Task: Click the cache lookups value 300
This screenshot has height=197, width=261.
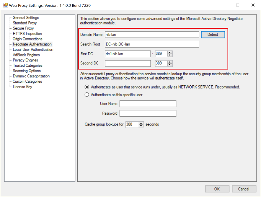Action: (x=132, y=124)
